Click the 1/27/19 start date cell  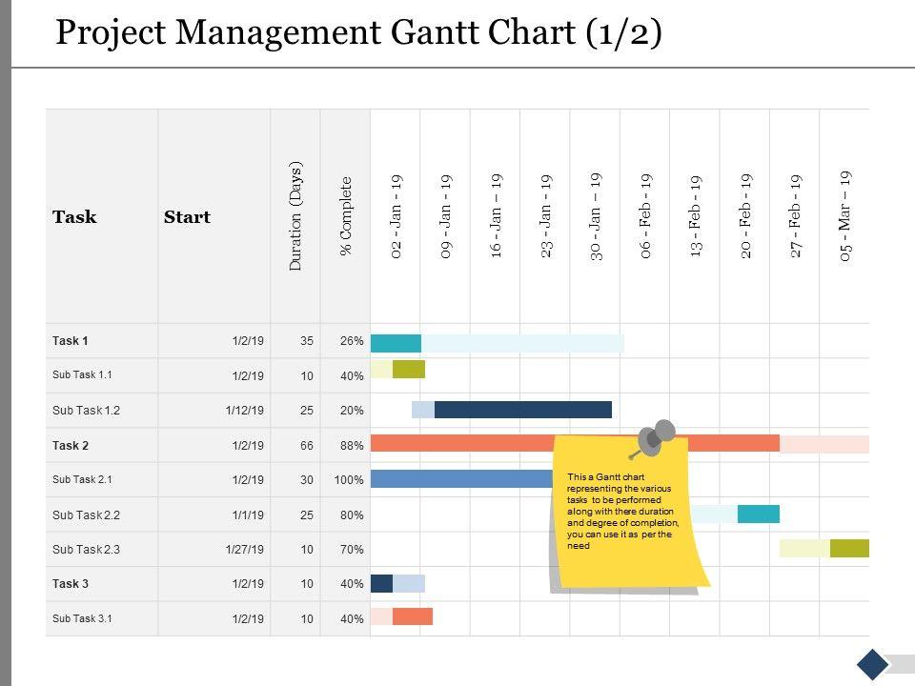click(245, 549)
